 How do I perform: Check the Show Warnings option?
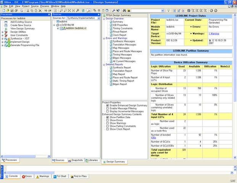tap(108, 123)
